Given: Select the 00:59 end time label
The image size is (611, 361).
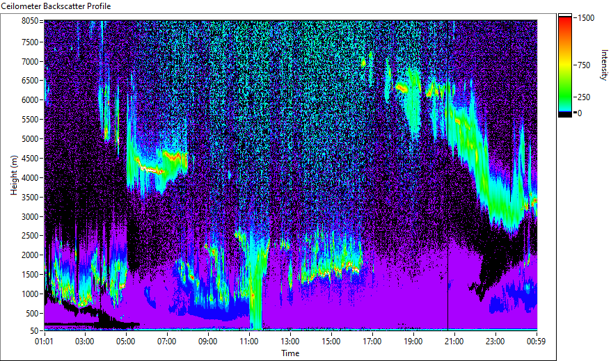Looking at the screenshot, I should coord(537,342).
